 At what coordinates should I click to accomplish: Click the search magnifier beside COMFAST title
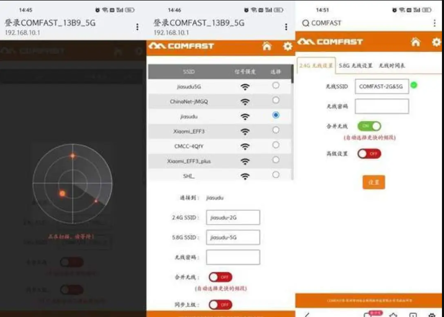tap(306, 23)
